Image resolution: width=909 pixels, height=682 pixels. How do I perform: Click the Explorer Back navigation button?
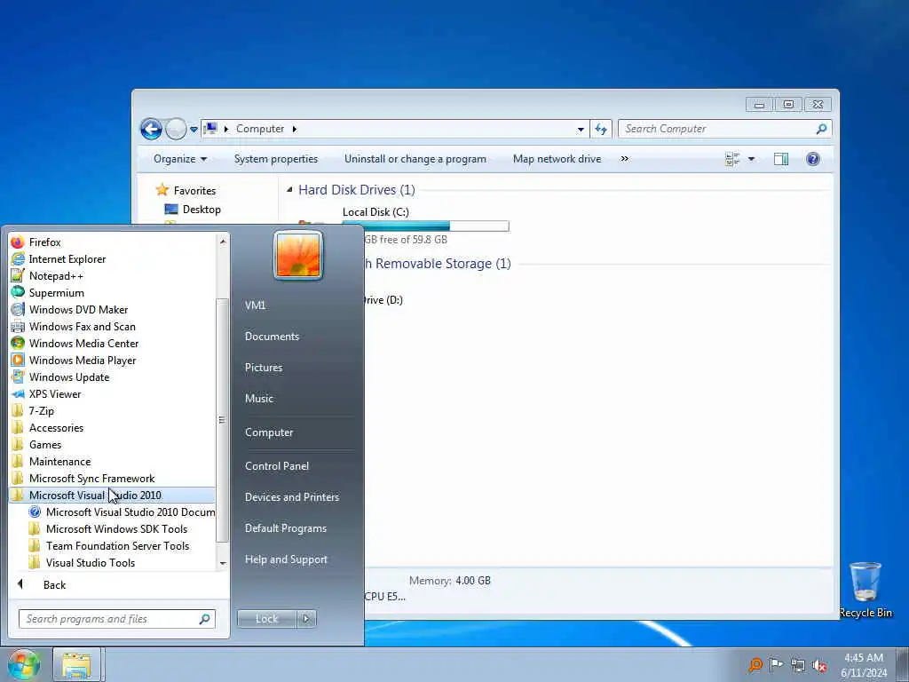pyautogui.click(x=151, y=129)
